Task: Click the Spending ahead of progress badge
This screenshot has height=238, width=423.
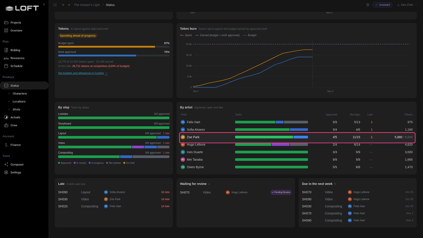Action: point(78,36)
